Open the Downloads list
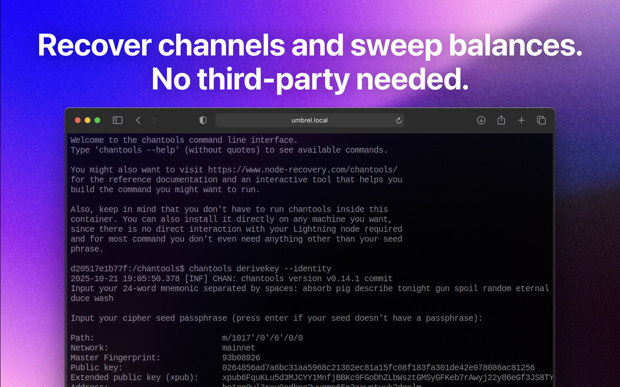Screen dimensions: 620x387 click(x=481, y=120)
